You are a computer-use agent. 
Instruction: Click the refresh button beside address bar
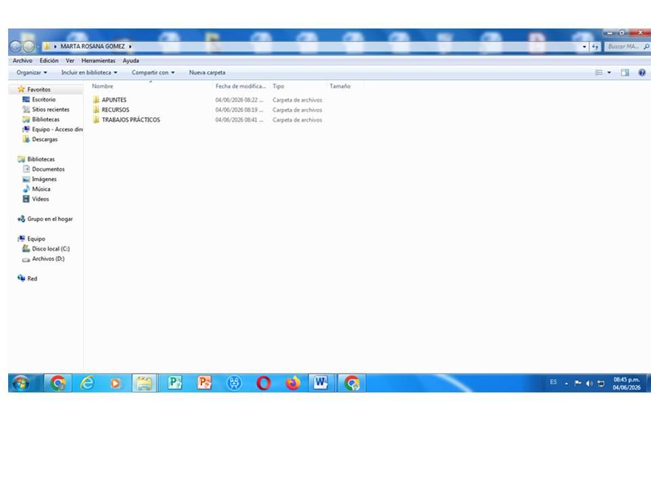pos(595,47)
